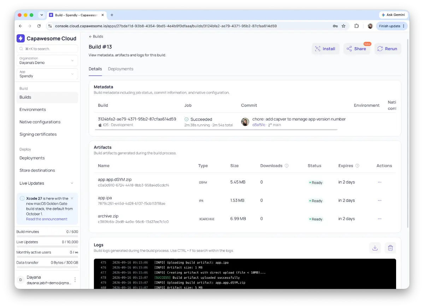424x308 pixels.
Task: Click the Rerun build button
Action: click(387, 49)
